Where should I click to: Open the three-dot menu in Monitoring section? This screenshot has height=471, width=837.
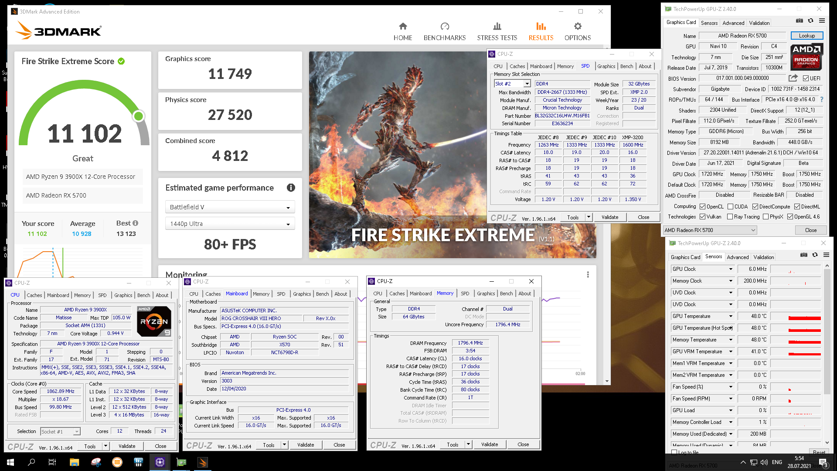pos(588,274)
